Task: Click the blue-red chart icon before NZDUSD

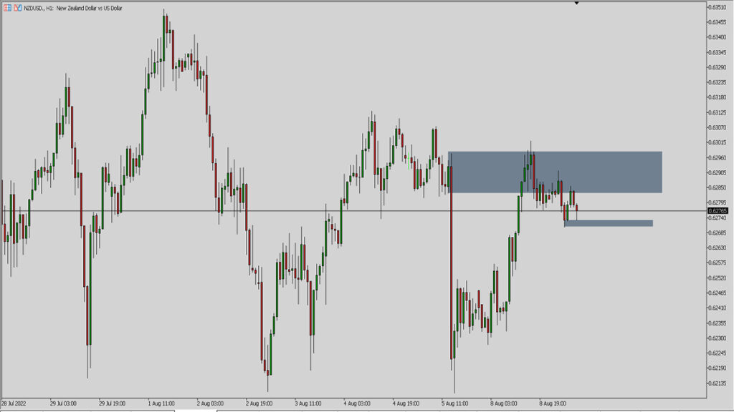Action: [x=17, y=7]
